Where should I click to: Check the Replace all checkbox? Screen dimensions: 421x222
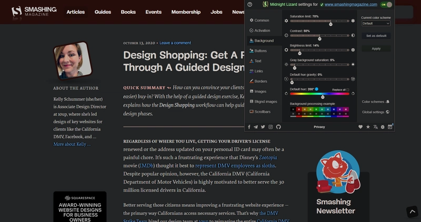coord(348,90)
